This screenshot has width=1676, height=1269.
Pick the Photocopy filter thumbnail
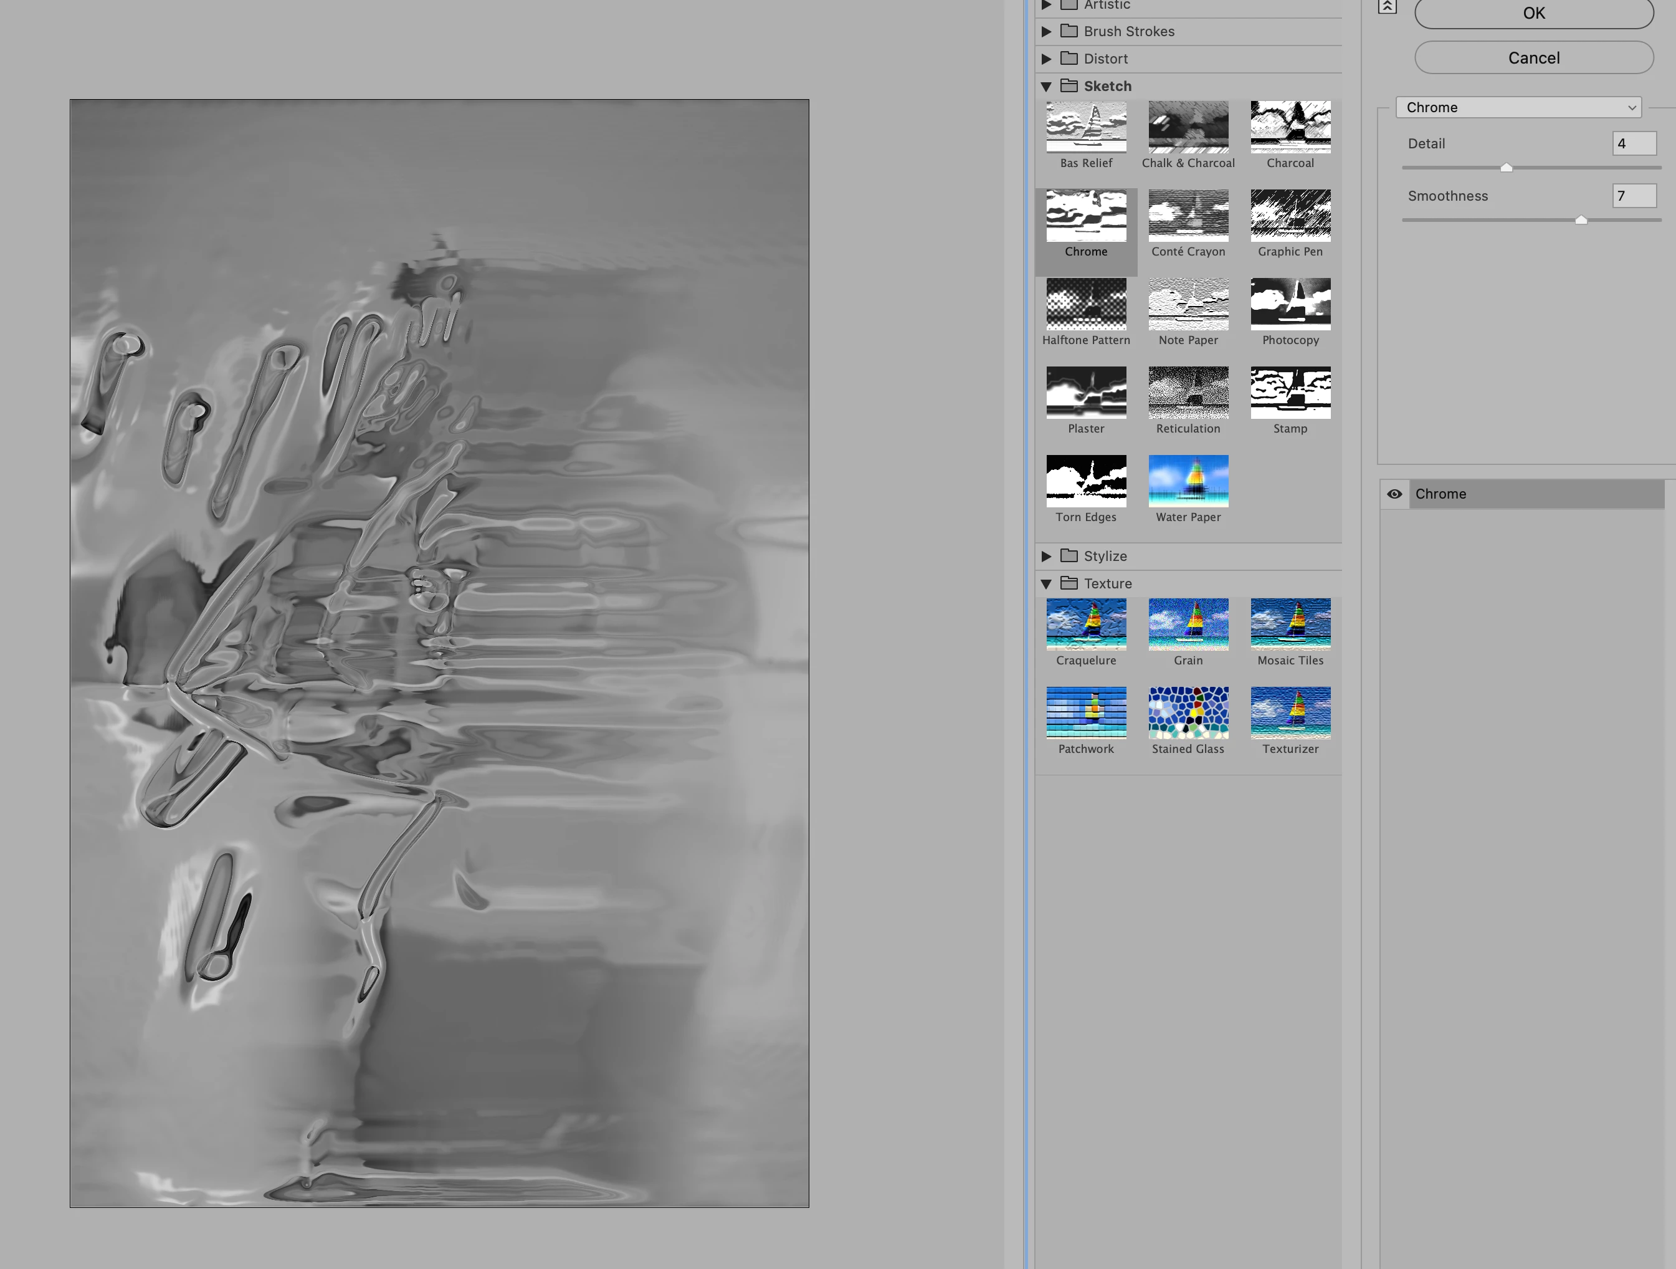(x=1290, y=304)
